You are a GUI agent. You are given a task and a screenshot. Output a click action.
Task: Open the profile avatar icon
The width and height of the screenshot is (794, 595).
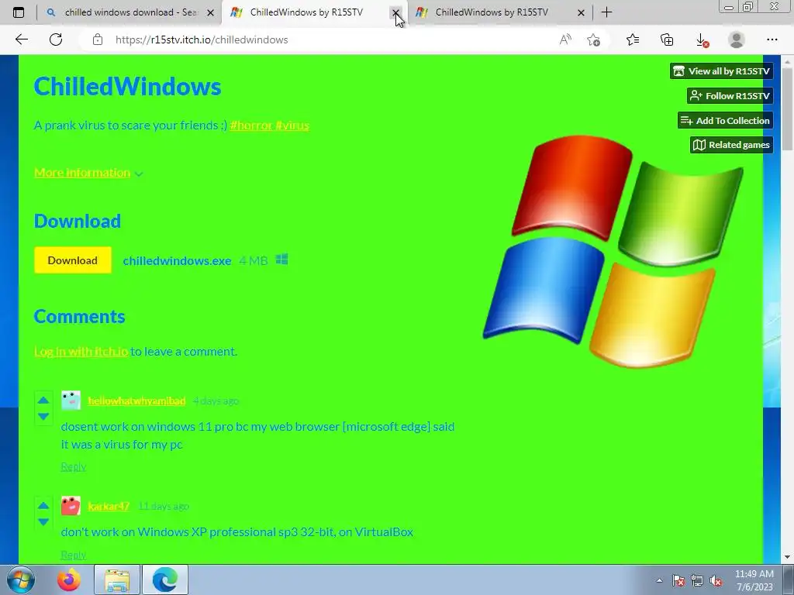[737, 40]
